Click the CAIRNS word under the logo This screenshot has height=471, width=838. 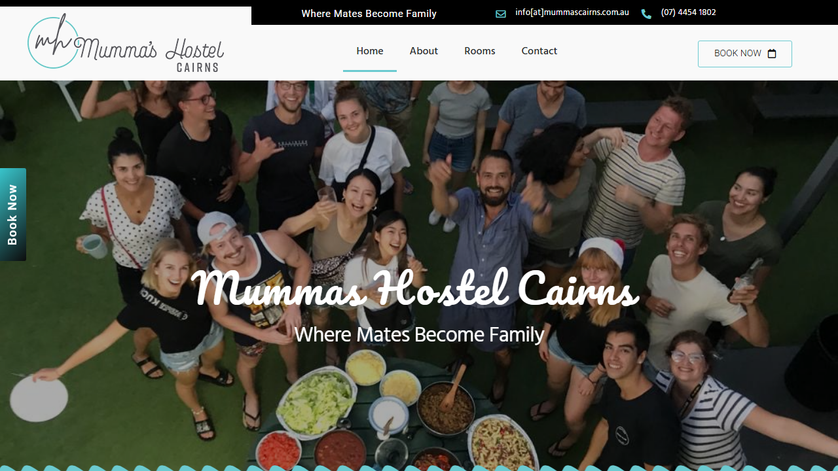tap(198, 67)
